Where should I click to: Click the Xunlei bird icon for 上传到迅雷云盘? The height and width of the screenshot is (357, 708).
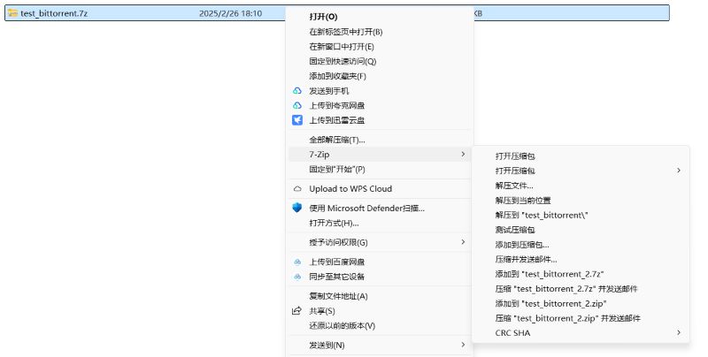tap(297, 120)
